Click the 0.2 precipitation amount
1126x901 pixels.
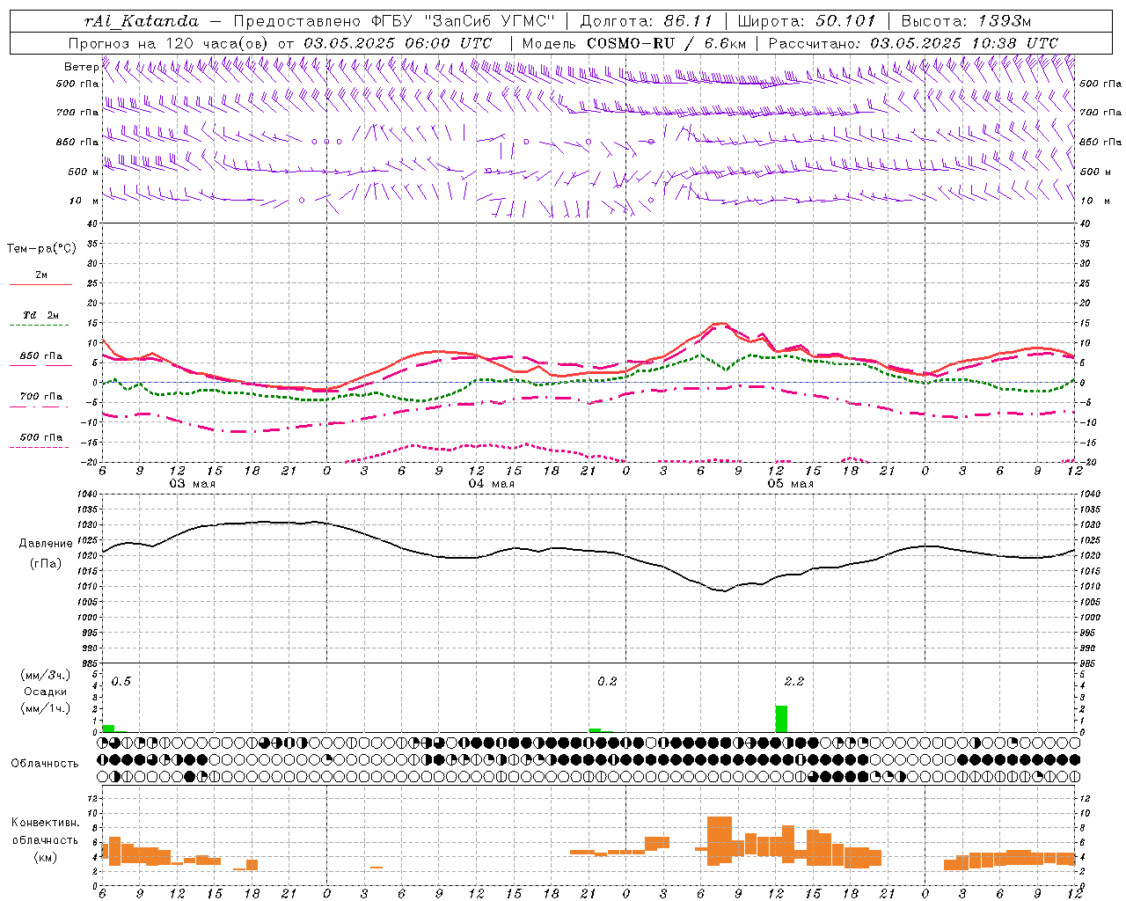607,682
